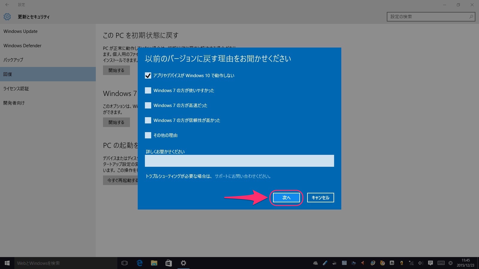Image resolution: width=479 pixels, height=269 pixels.
Task: Click the monitor display tray icon
Action: coord(354,263)
